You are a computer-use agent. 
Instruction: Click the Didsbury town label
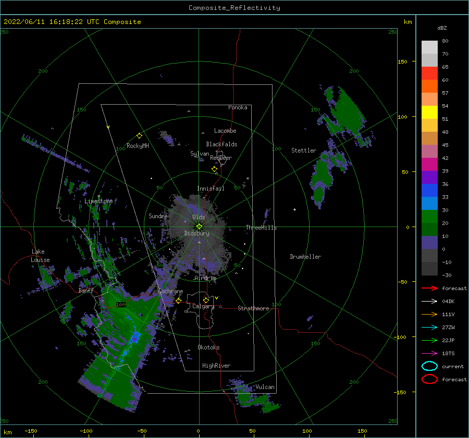point(197,233)
